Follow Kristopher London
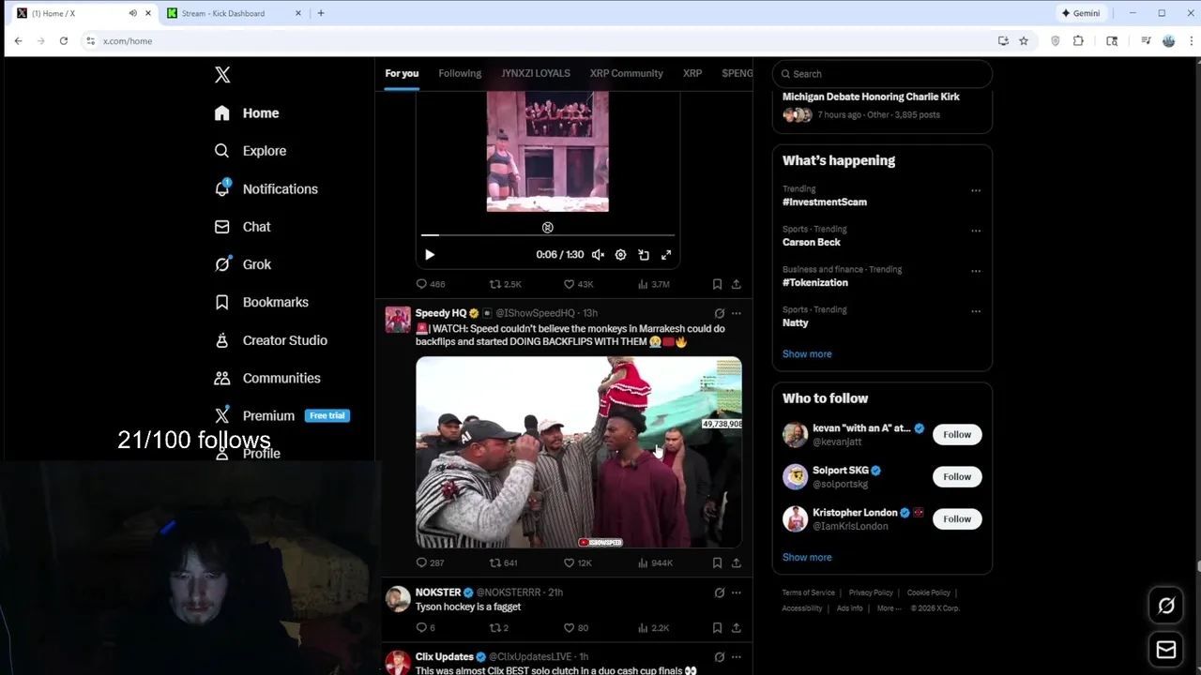 pyautogui.click(x=957, y=518)
